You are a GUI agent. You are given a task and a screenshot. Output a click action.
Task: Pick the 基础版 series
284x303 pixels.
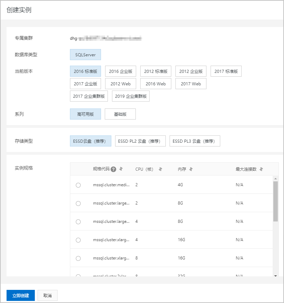click(120, 114)
